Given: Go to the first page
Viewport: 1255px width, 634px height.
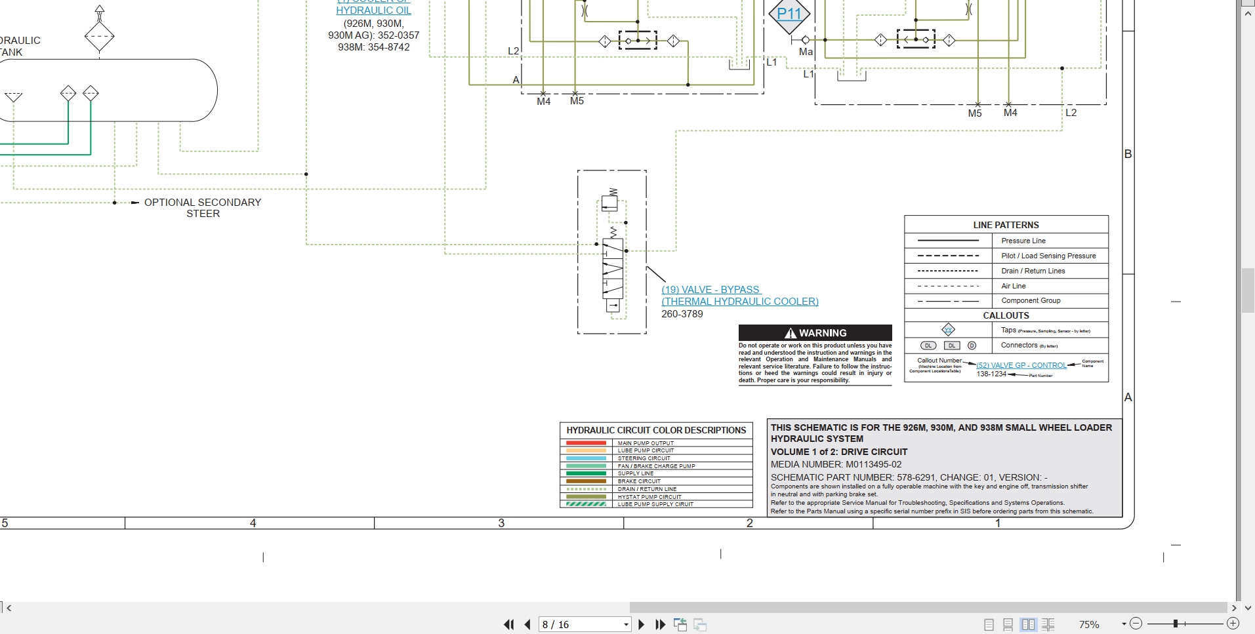Looking at the screenshot, I should 508,625.
